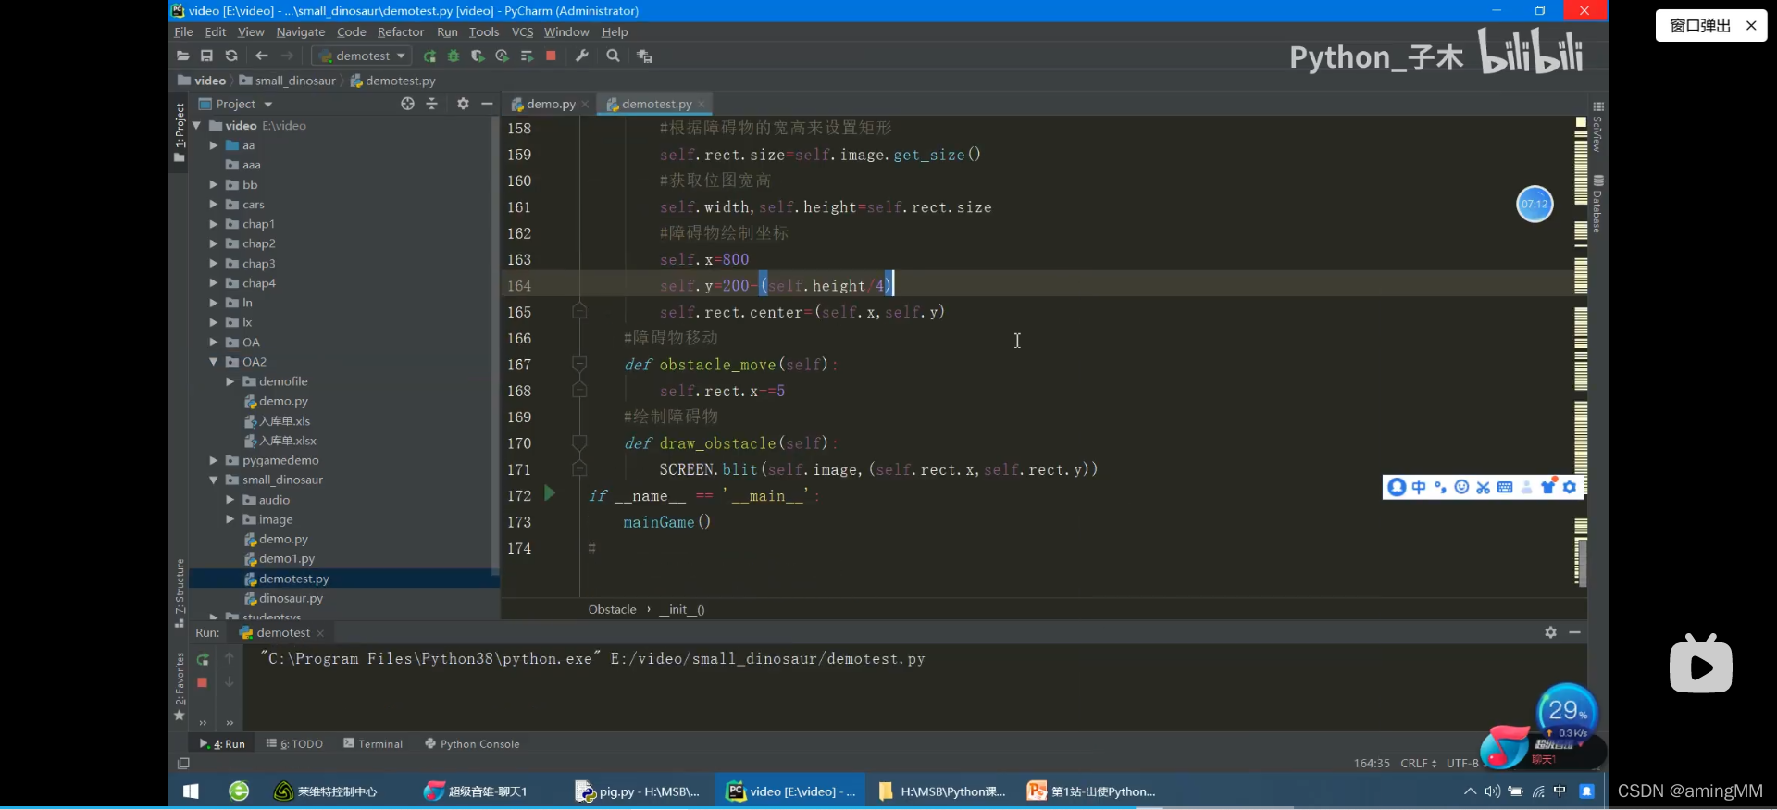The width and height of the screenshot is (1777, 810).
Task: Open Run panel gear settings
Action: [1550, 632]
